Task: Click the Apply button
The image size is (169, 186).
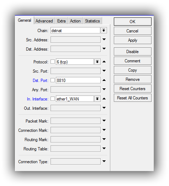Action: (133, 40)
